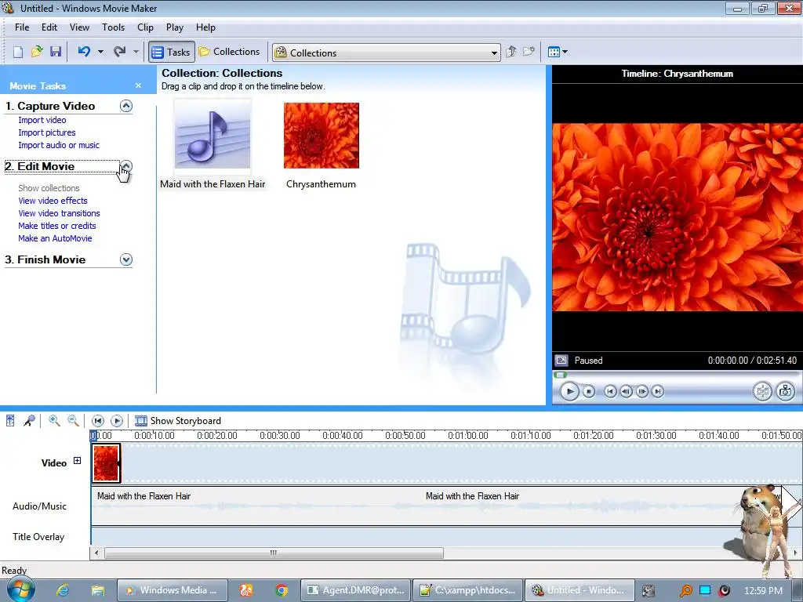This screenshot has width=803, height=602.
Task: Click the Split Clip icon
Action: coord(762,392)
